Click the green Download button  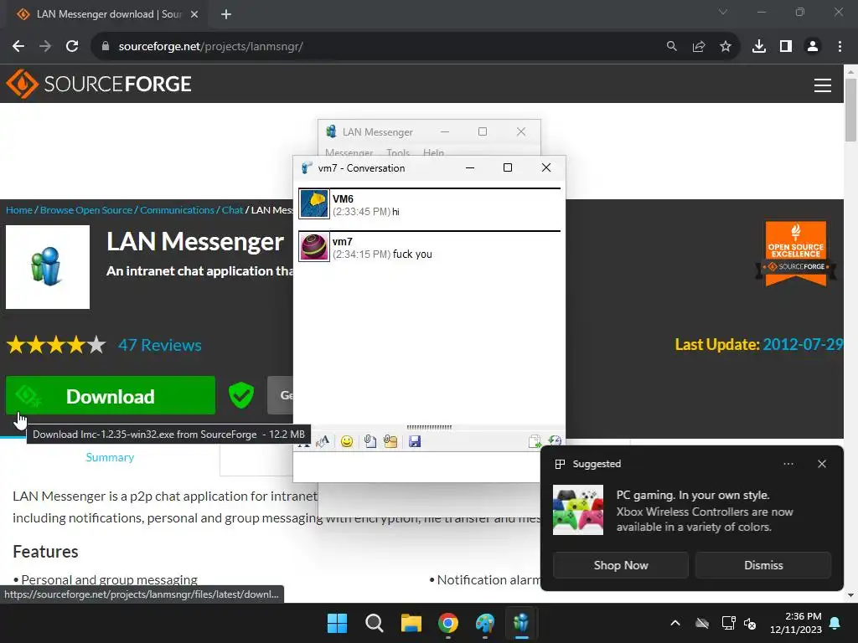click(x=111, y=396)
